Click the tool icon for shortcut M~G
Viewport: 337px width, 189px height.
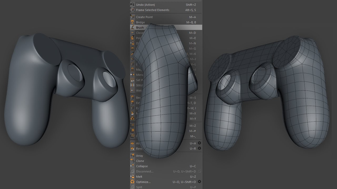(132, 49)
